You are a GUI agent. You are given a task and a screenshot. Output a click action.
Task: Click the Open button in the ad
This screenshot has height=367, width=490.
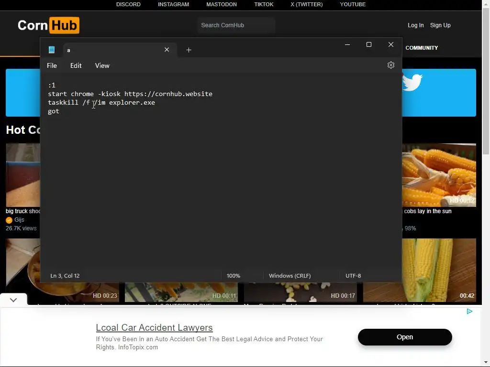tap(405, 337)
